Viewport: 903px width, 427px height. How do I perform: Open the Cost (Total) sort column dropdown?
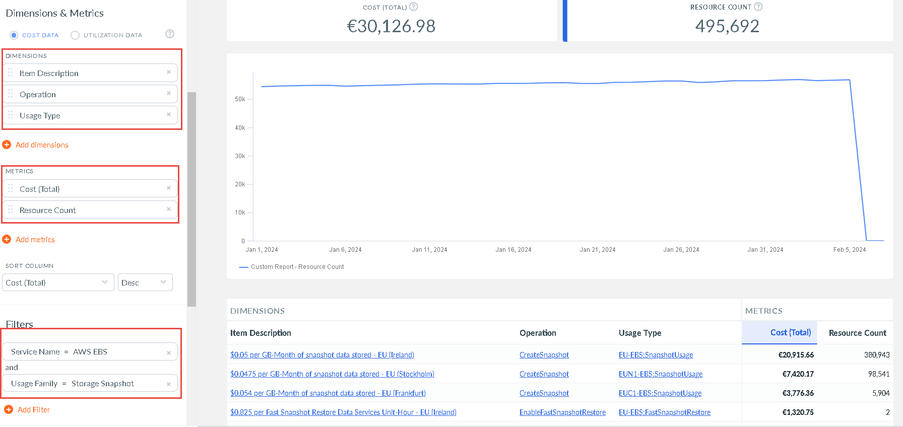58,282
